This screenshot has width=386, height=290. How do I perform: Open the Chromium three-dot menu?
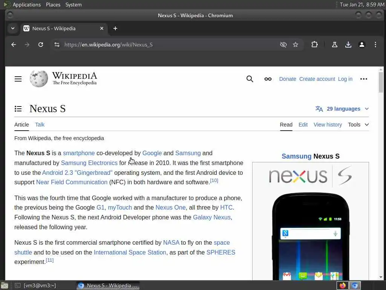click(375, 45)
